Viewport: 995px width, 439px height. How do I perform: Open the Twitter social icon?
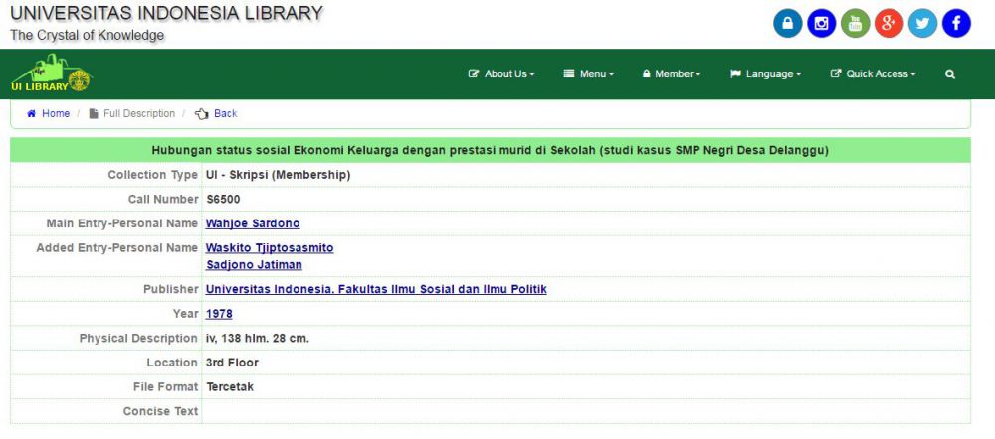tap(922, 24)
